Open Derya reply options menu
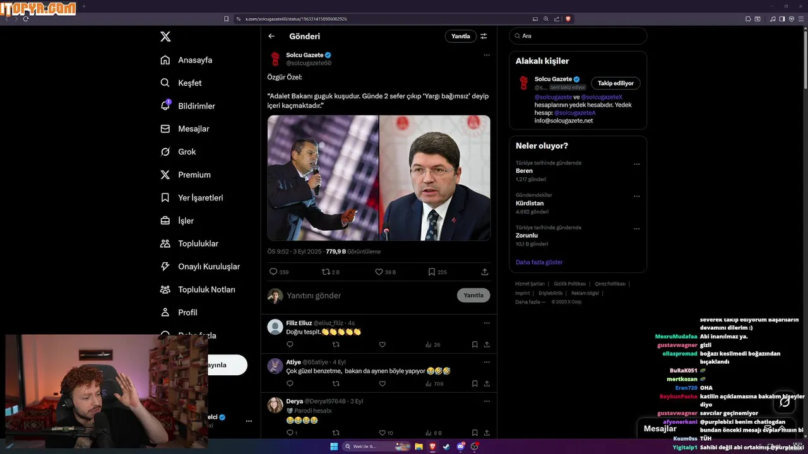 click(487, 401)
